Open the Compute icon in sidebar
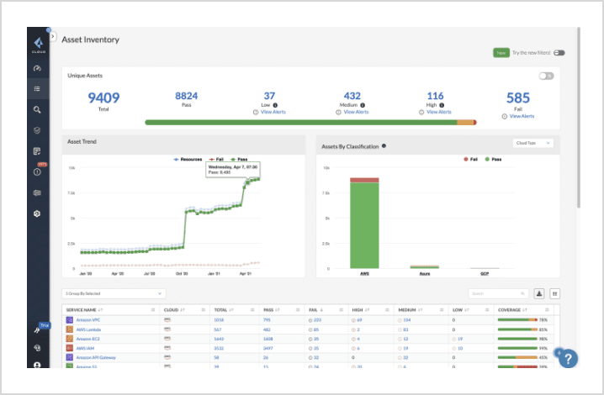 click(x=37, y=193)
